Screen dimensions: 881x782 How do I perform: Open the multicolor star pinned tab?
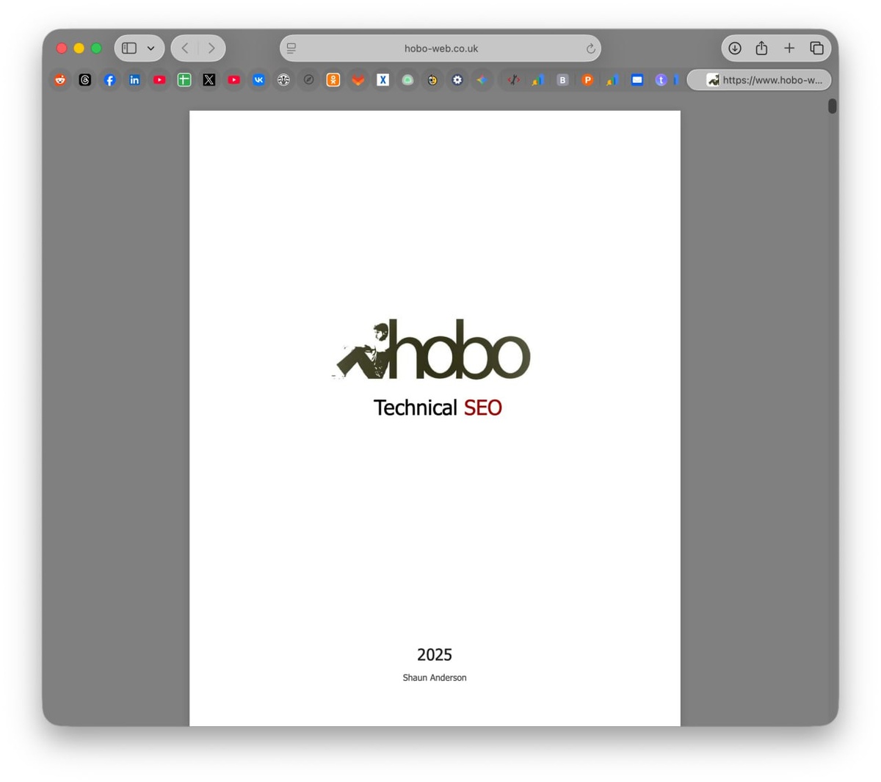(482, 80)
